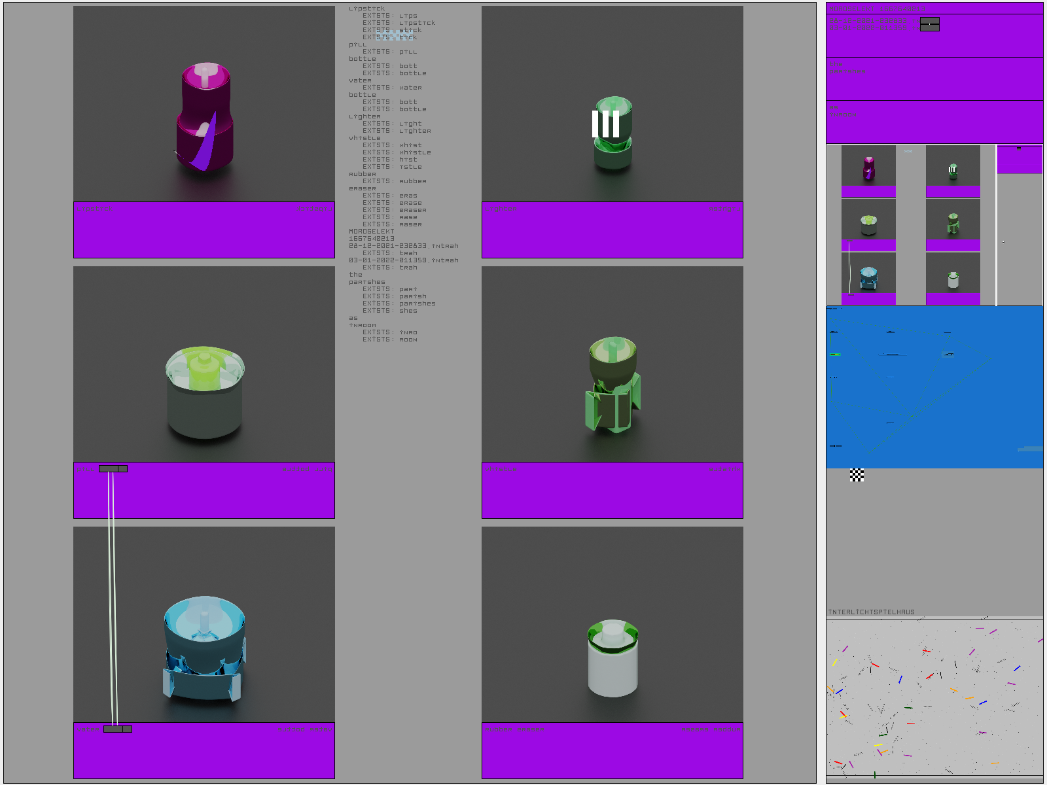This screenshot has width=1047, height=785.
Task: Click the INTERLICHTSPIELHAUS label
Action: pyautogui.click(x=871, y=612)
